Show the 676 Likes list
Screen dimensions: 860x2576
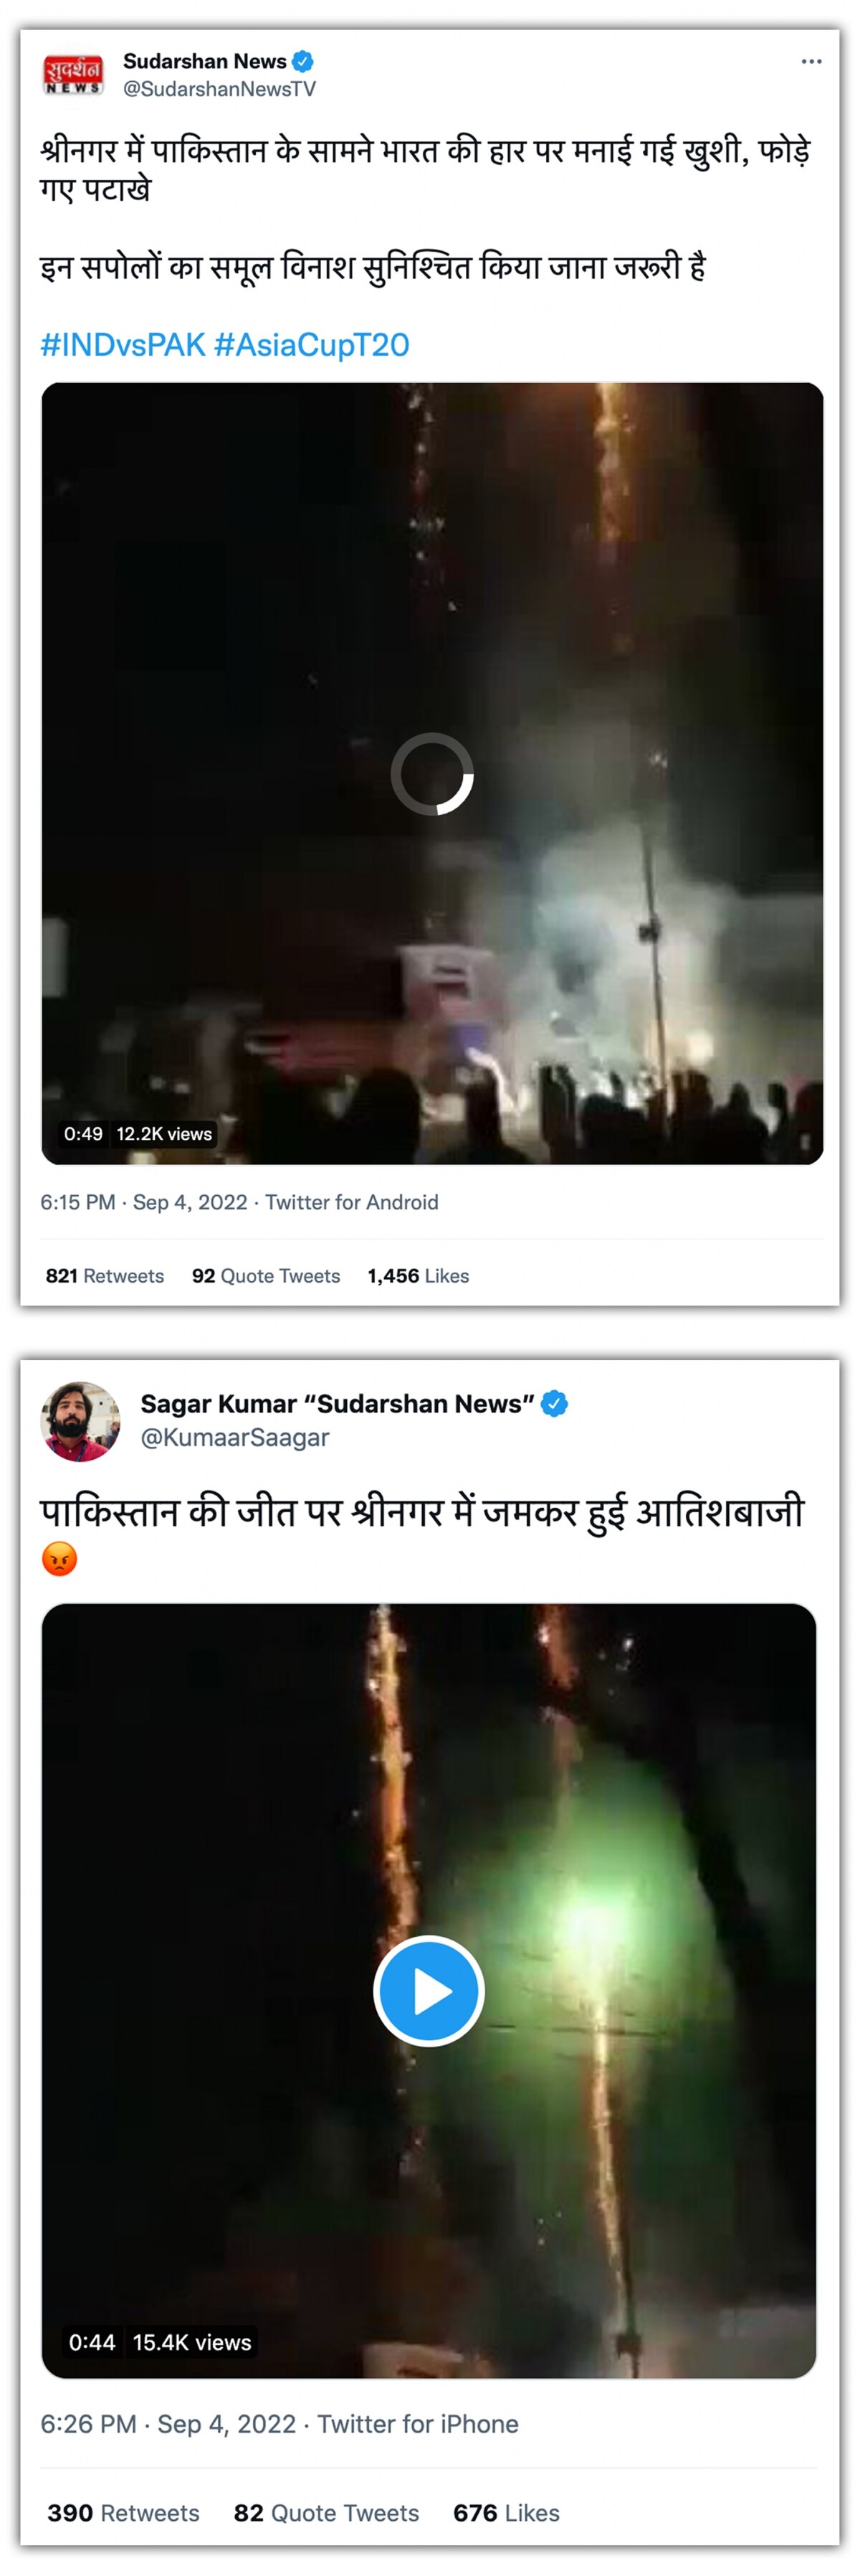pyautogui.click(x=505, y=2513)
